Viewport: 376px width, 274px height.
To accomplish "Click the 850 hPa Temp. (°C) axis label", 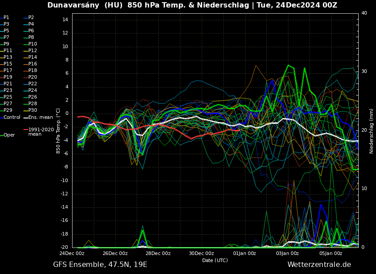I will [x=58, y=130].
